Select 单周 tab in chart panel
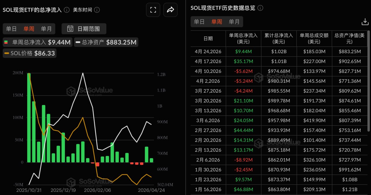 click(x=29, y=29)
